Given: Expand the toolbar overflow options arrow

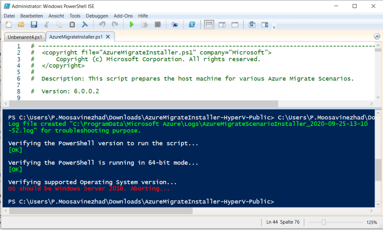Looking at the screenshot, I should (x=274, y=27).
